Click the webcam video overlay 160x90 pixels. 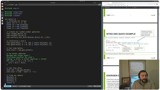[139, 74]
